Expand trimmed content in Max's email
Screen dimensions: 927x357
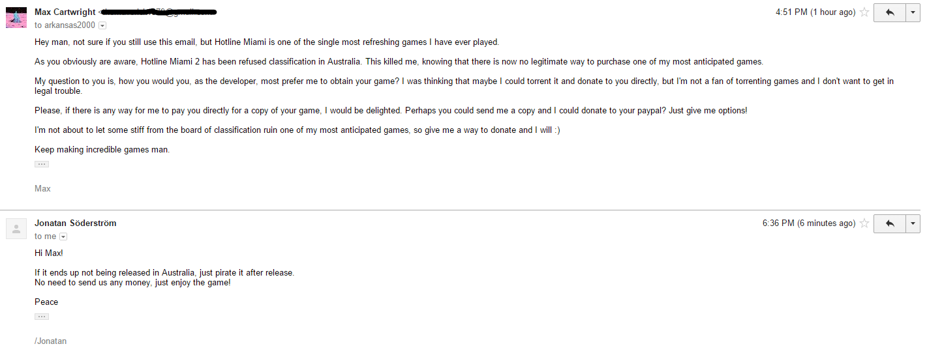(x=42, y=164)
